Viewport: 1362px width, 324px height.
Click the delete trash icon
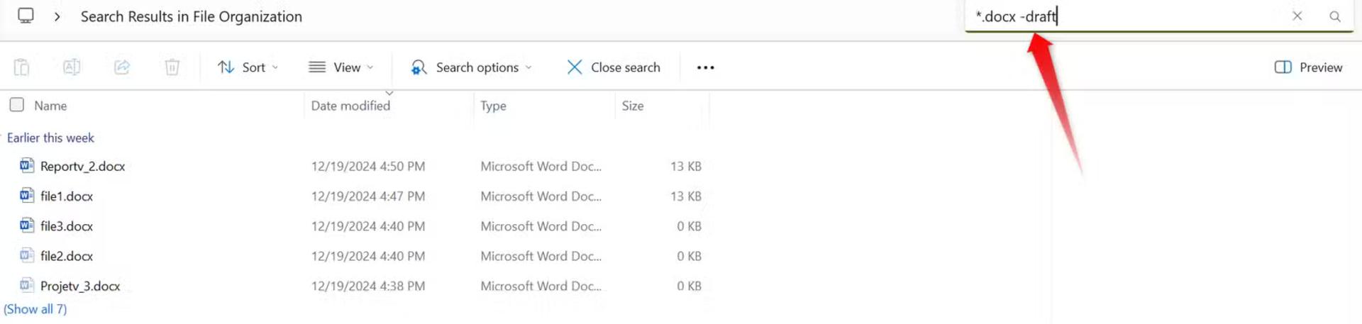pyautogui.click(x=172, y=67)
